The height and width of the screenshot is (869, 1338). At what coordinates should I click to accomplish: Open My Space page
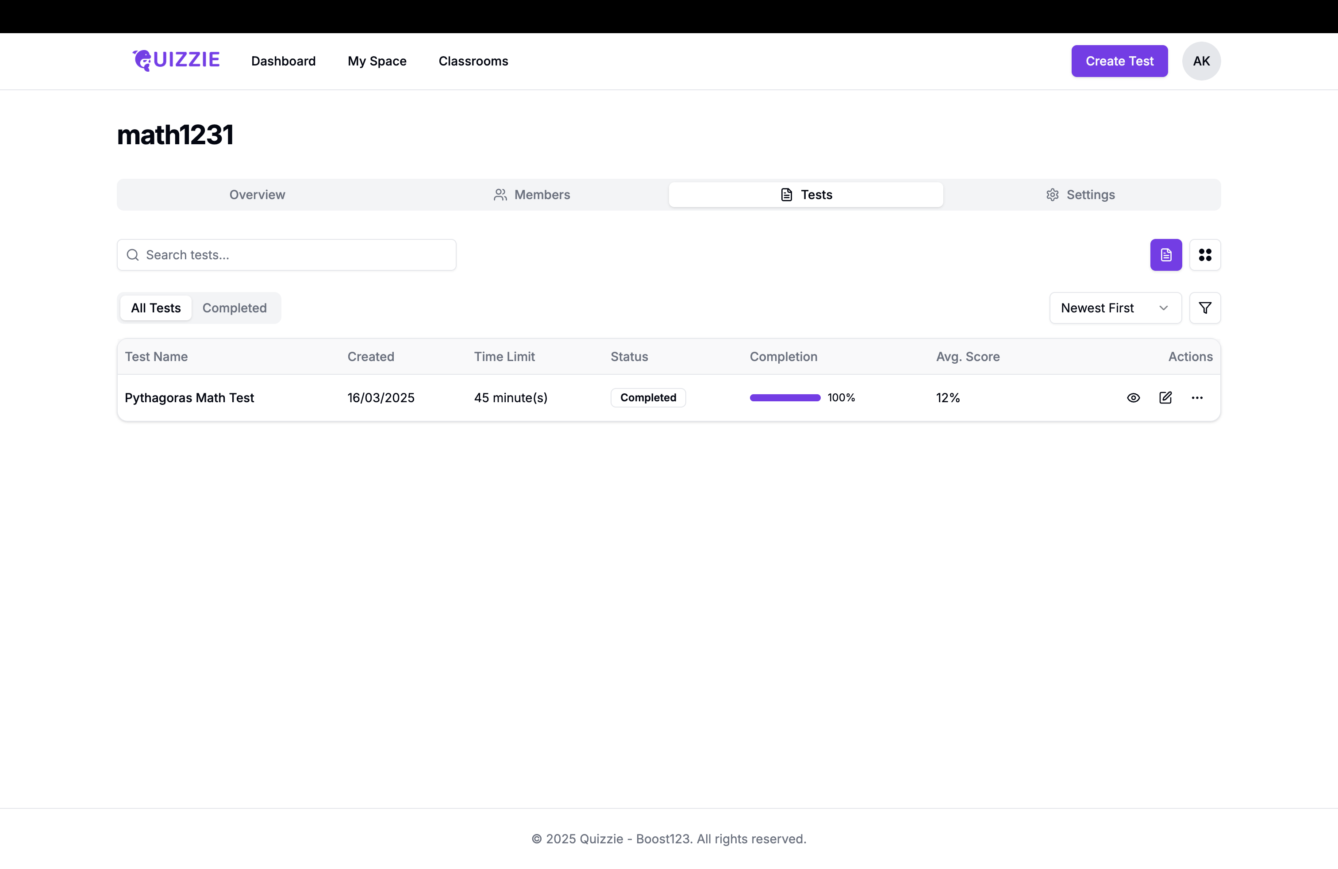pyautogui.click(x=377, y=61)
